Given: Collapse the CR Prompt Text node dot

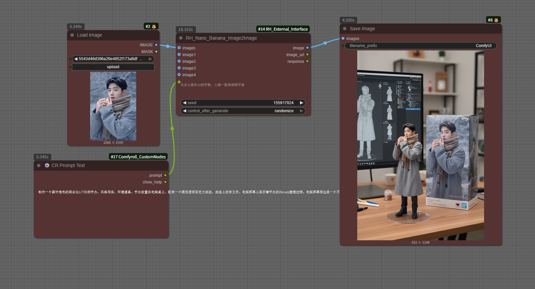Looking at the screenshot, I should pos(39,165).
